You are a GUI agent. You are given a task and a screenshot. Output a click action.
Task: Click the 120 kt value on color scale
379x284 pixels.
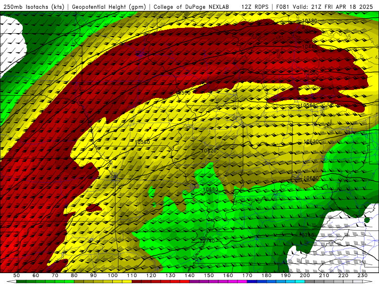pos(151,275)
